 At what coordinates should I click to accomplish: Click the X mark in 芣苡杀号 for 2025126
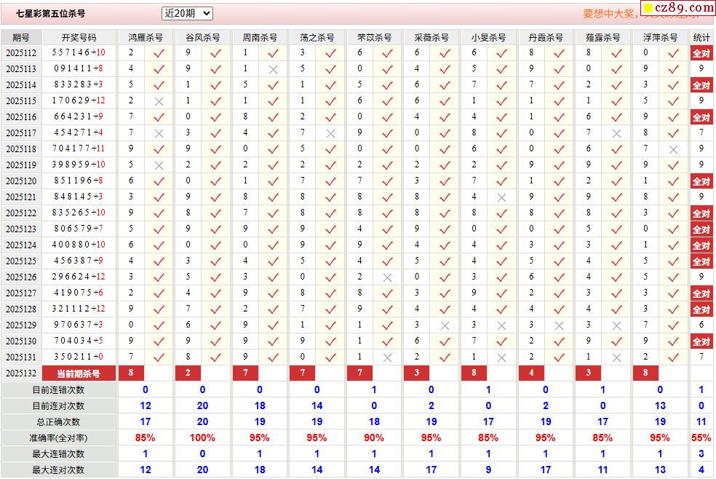(x=387, y=277)
